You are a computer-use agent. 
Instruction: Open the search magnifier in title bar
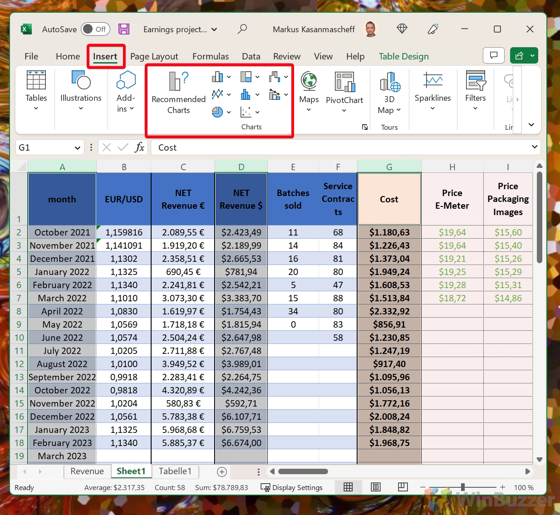(x=242, y=29)
